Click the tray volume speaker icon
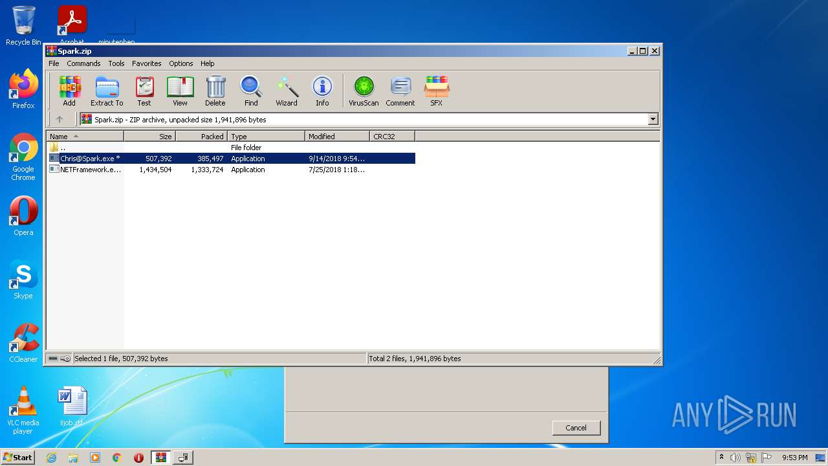 (735, 458)
